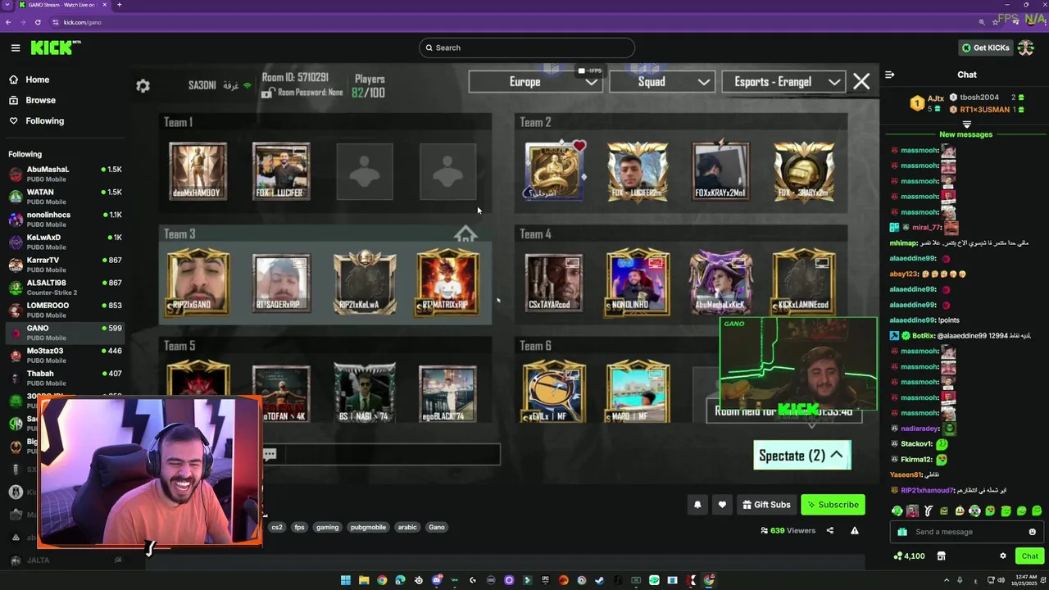Select RIP21xGANO player avatar in Team 3
Viewport: 1049px width, 590px height.
(x=198, y=283)
